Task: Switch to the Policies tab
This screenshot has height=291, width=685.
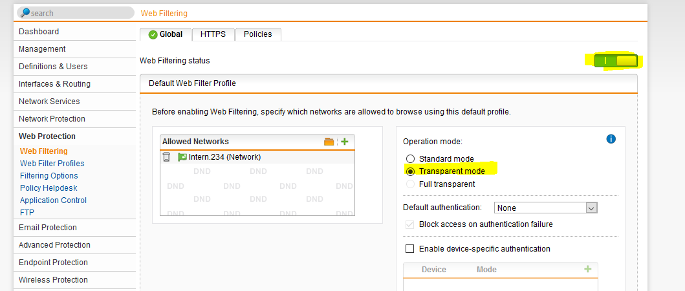Action: 257,34
